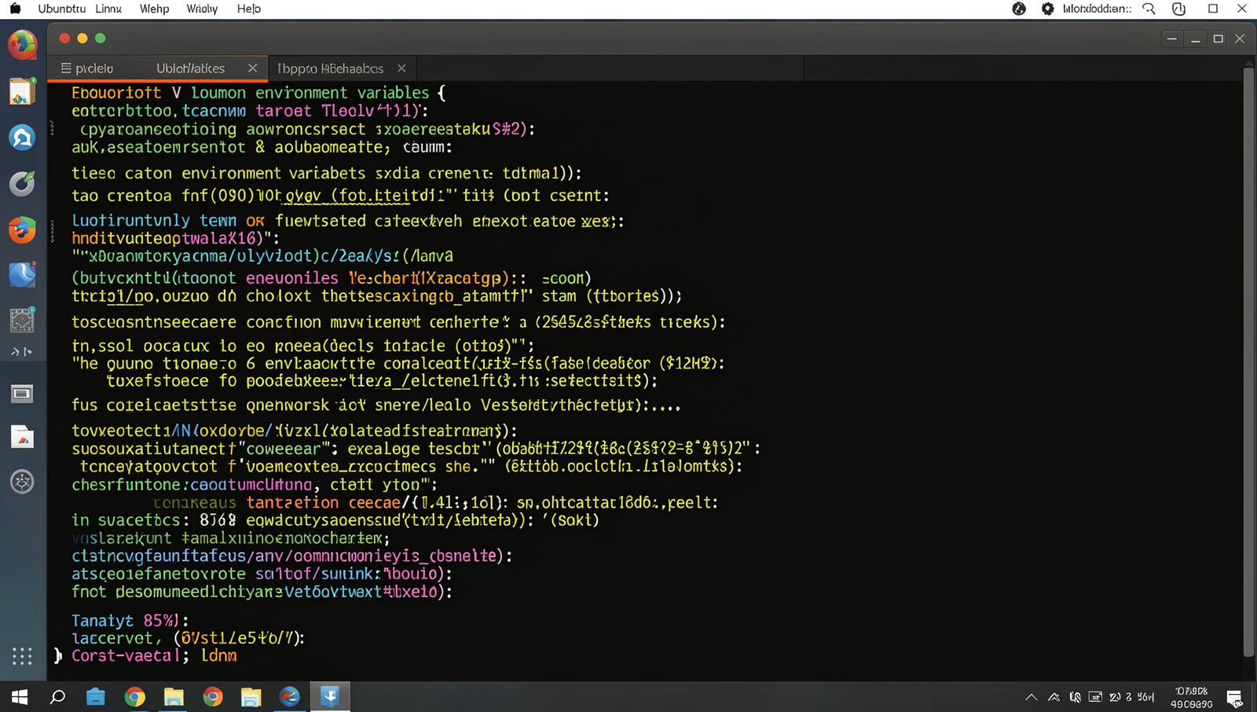Click the line starting "tieeo caton environment"

(x=326, y=173)
